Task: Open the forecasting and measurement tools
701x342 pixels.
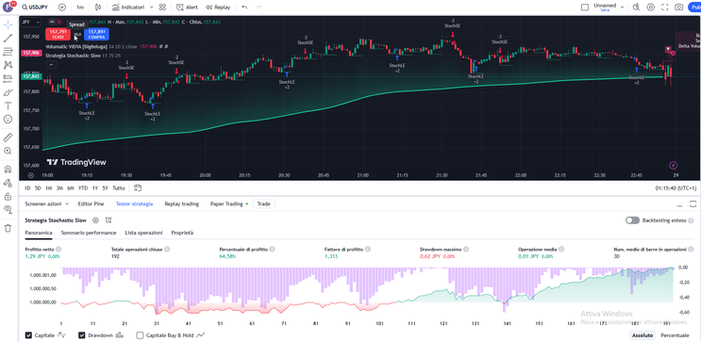Action: [x=8, y=78]
